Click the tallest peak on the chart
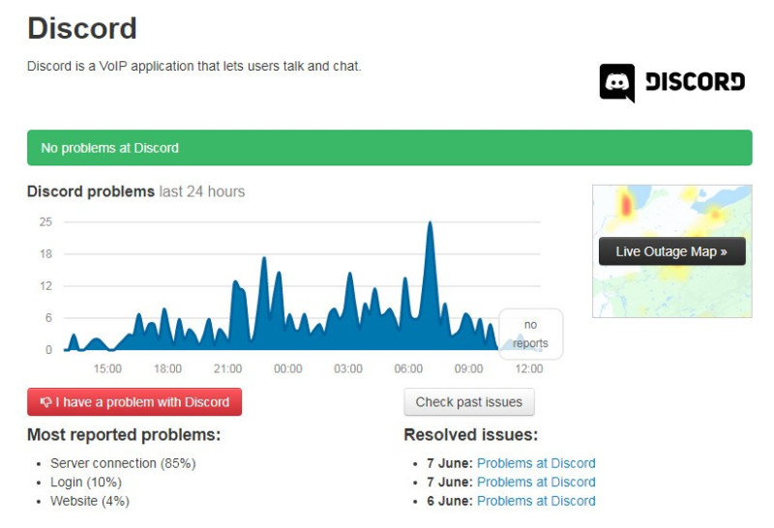This screenshot has width=774, height=528. tap(430, 223)
